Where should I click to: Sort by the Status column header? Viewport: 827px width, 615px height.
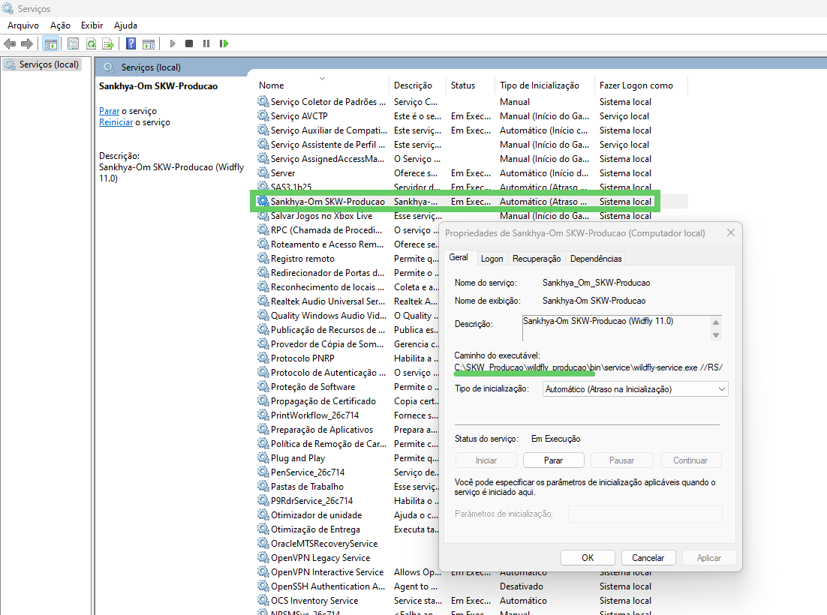click(x=471, y=85)
